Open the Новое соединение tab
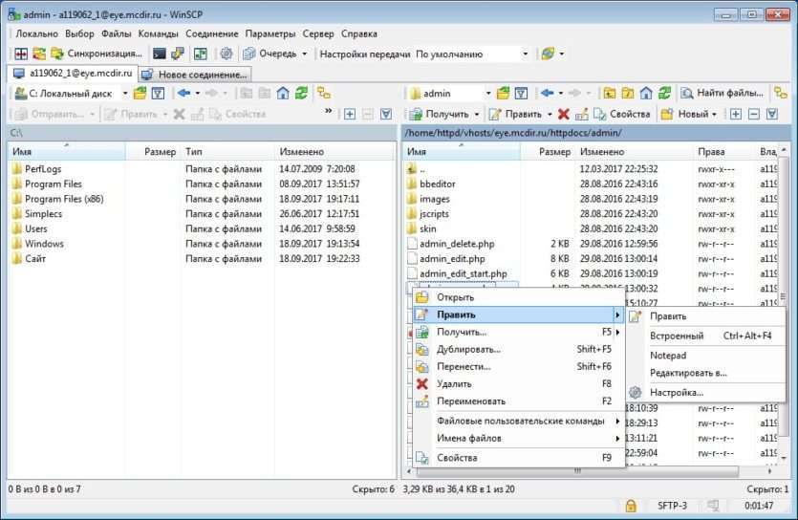Image resolution: width=798 pixels, height=520 pixels. 195,75
